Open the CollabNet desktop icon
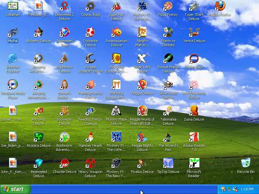Viewport: 259px width, 194px height. [13, 6]
